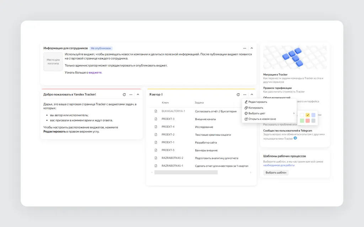Click the 'Выбрать шаблон' button
Screen dimensions: 364x227
(276, 173)
